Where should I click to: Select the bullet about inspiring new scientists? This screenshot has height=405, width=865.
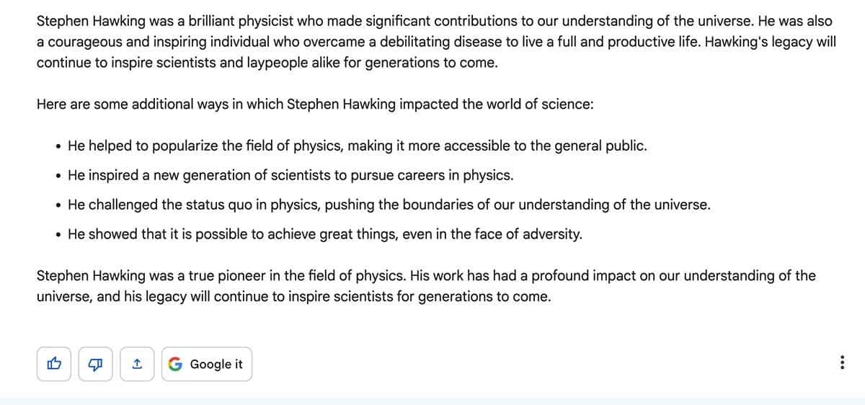click(x=290, y=176)
